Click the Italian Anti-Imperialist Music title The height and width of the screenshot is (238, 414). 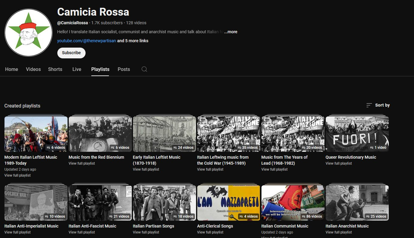point(32,226)
